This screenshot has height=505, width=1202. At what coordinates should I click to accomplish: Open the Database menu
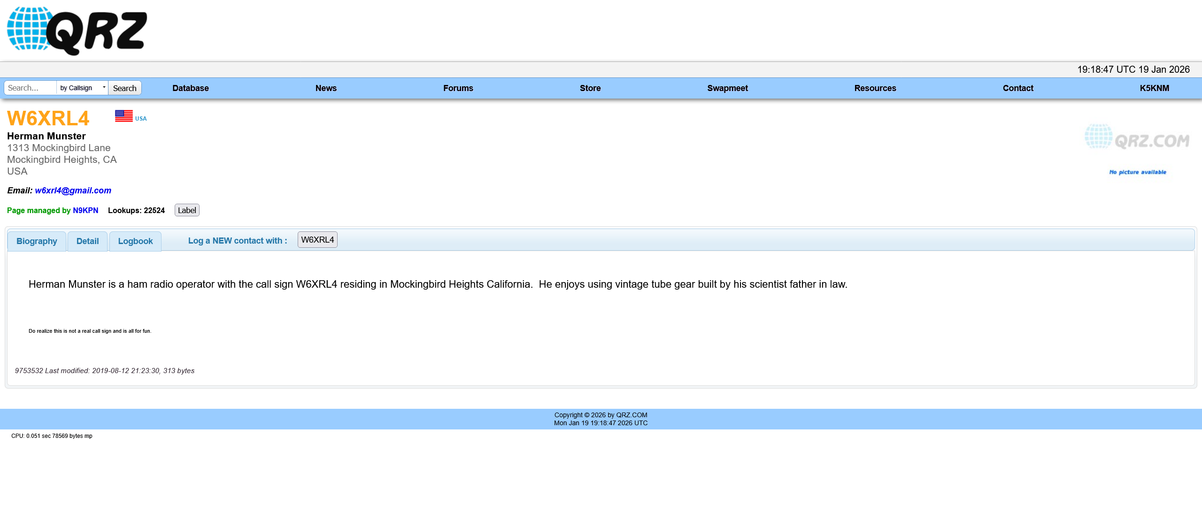point(191,88)
